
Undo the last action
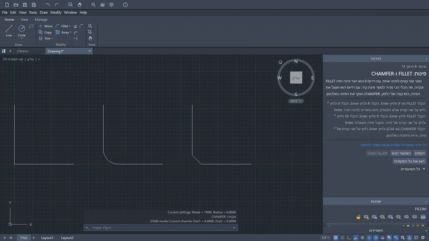pos(48,5)
